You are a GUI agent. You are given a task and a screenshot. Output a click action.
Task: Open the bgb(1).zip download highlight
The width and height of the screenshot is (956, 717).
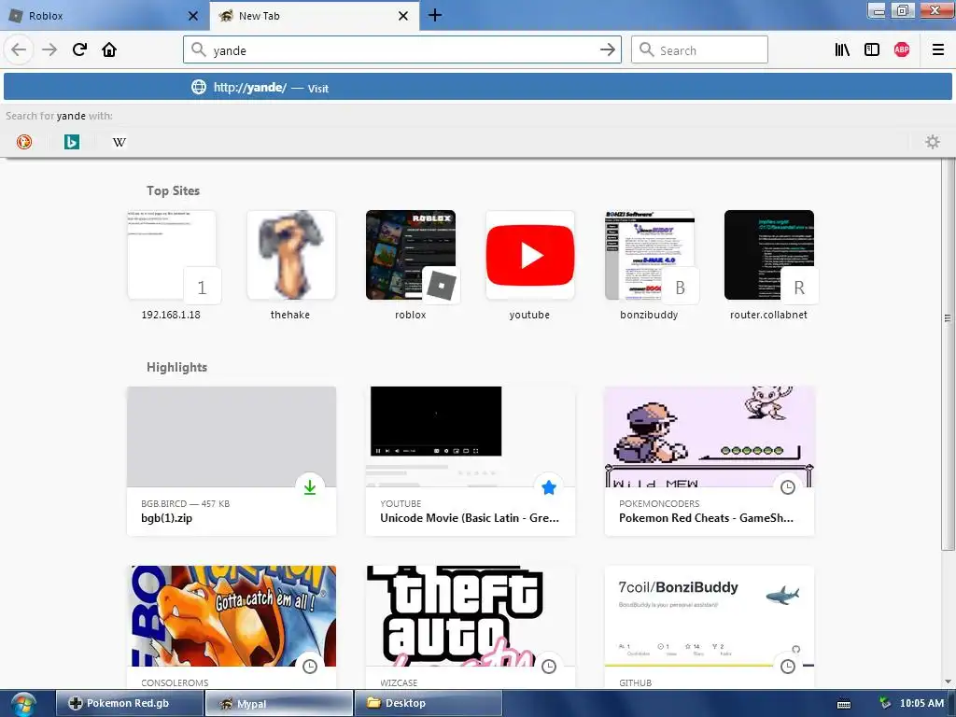point(232,461)
